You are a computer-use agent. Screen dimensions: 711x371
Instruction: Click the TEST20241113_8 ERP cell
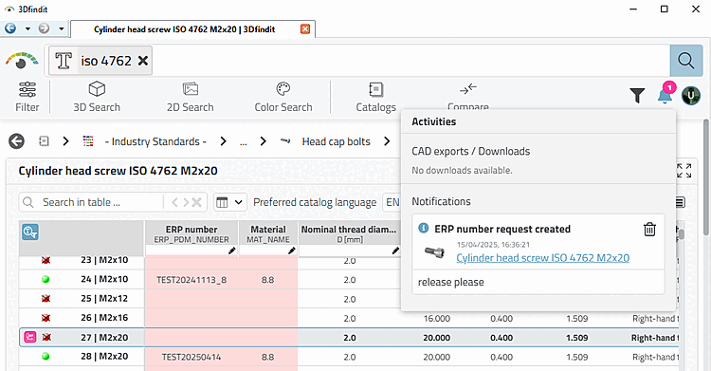click(191, 280)
